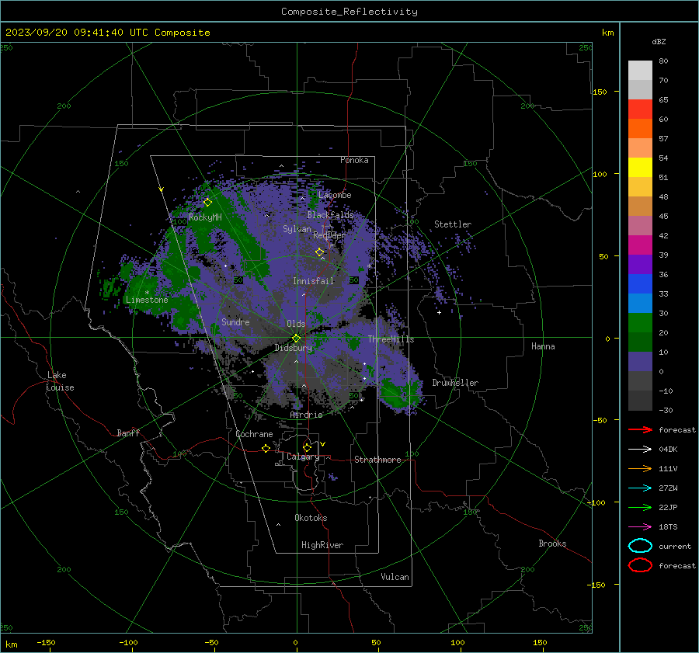Click the Lacombe label
The width and height of the screenshot is (699, 653).
point(335,195)
